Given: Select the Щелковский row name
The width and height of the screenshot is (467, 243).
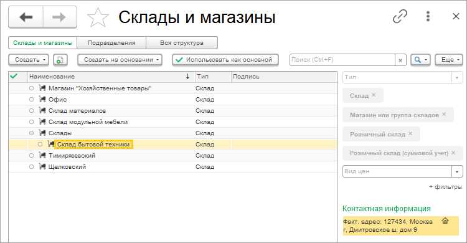Looking at the screenshot, I should point(67,166).
